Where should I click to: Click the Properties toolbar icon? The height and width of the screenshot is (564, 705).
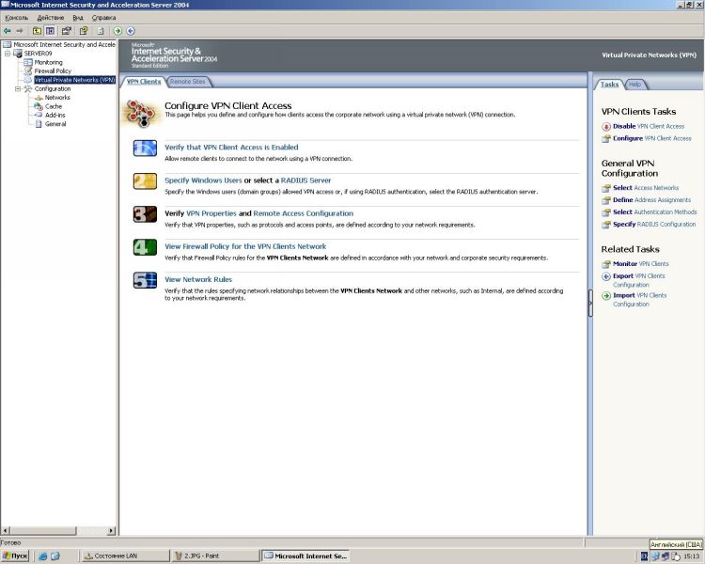coord(67,31)
